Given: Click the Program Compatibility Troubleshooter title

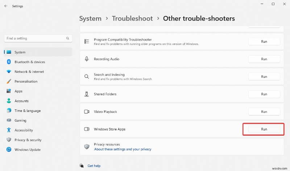Looking at the screenshot, I should (x=123, y=39).
